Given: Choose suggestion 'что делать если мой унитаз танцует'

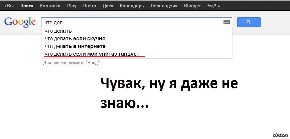Looking at the screenshot, I should point(137,54).
